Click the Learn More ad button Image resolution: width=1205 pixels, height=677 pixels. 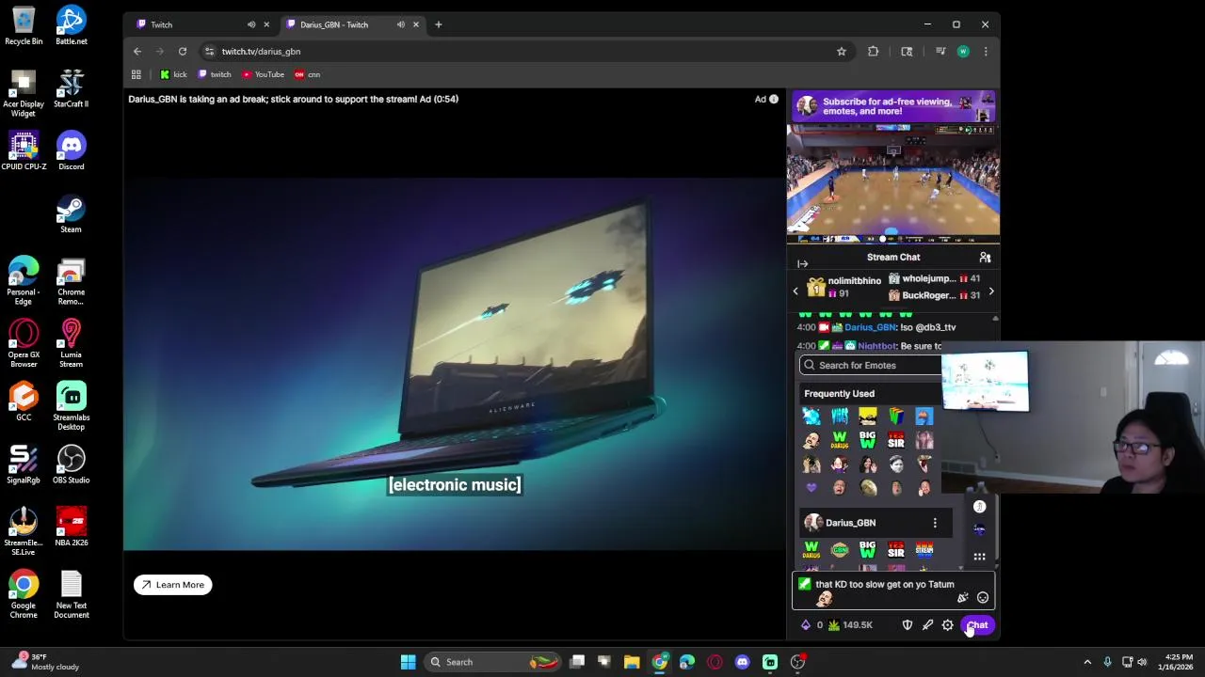click(x=173, y=585)
